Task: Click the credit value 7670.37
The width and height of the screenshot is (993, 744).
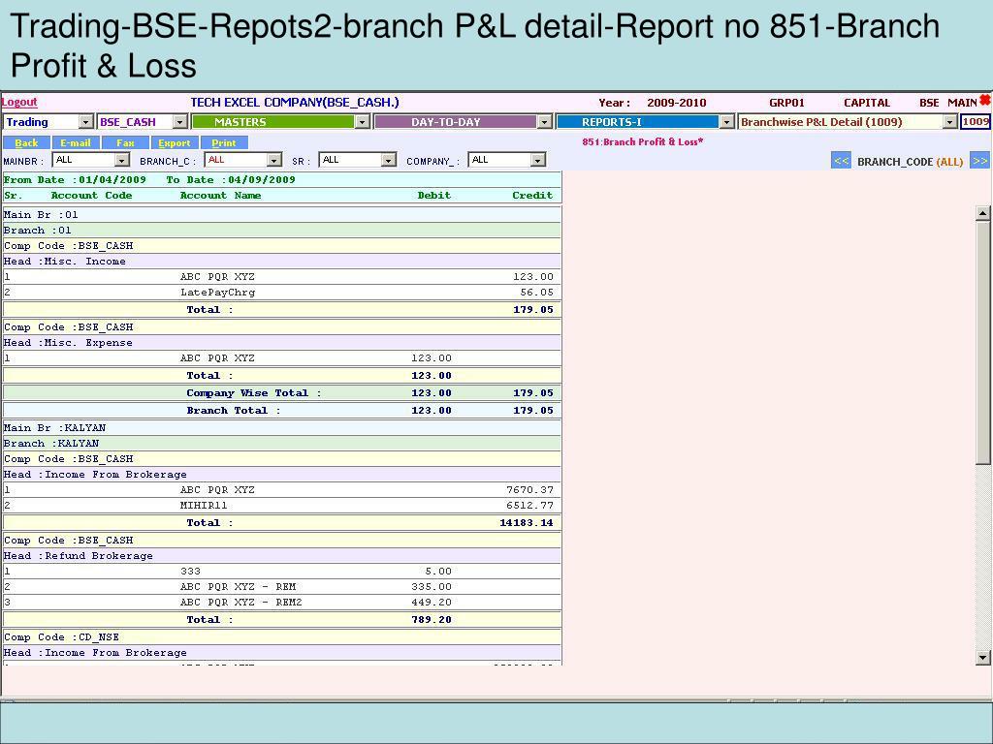Action: [529, 489]
